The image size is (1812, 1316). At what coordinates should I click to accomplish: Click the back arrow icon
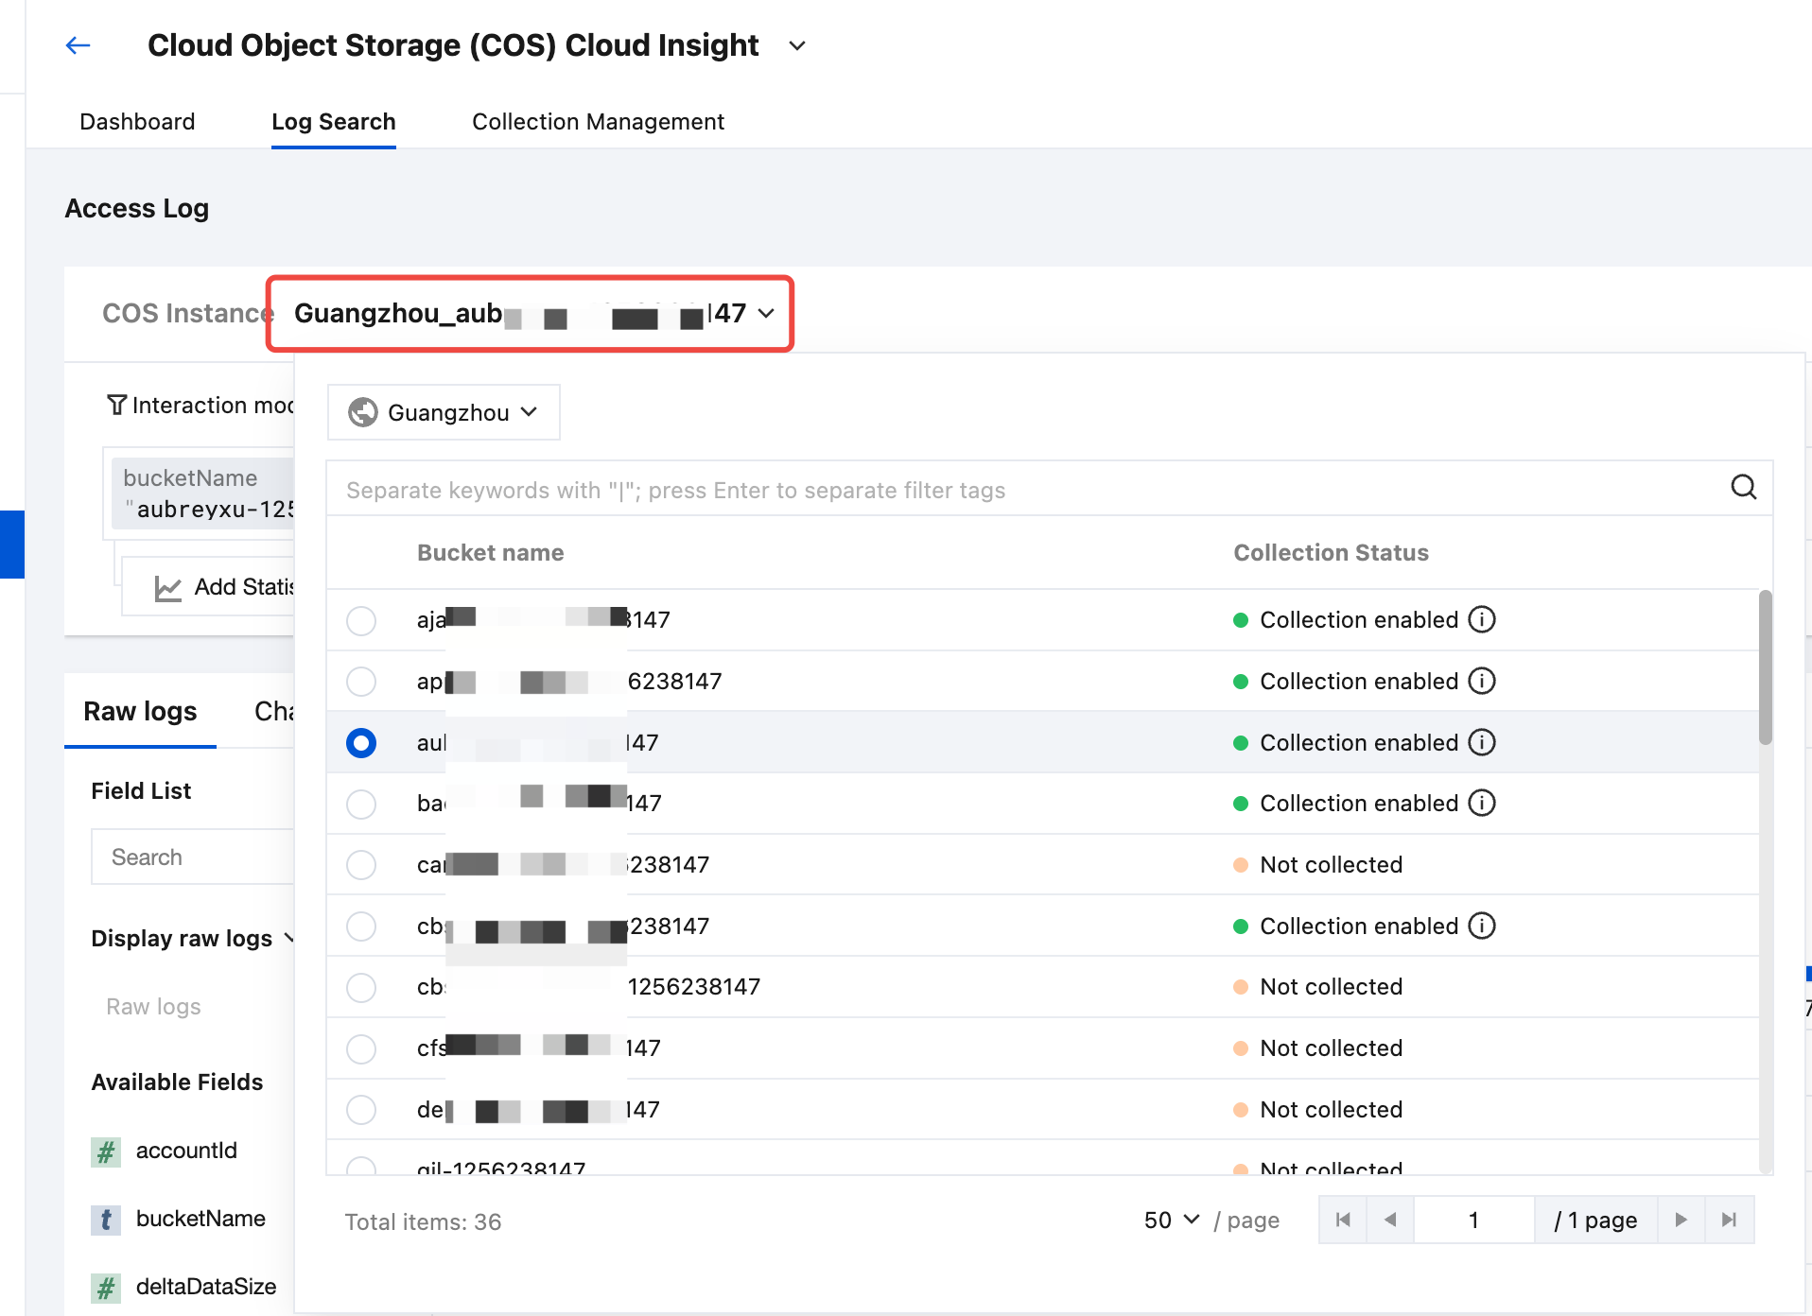tap(78, 45)
